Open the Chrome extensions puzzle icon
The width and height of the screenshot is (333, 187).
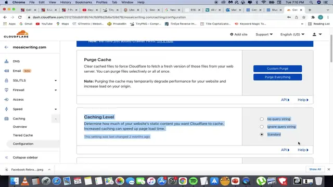[313, 17]
